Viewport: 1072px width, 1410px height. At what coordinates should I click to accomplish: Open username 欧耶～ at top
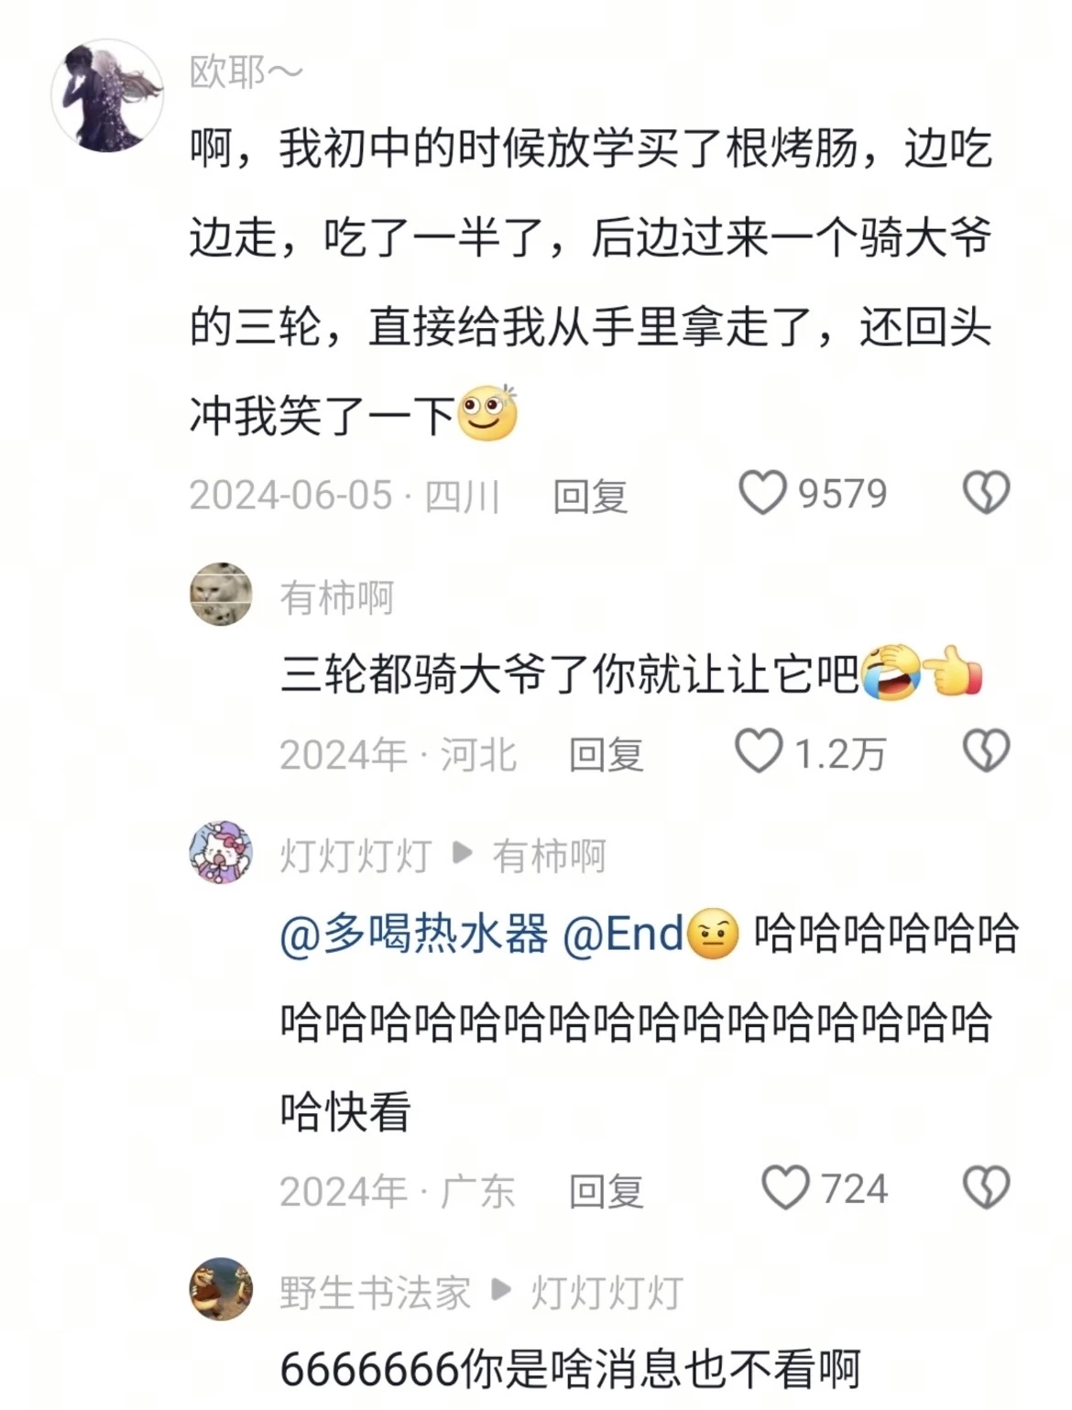pyautogui.click(x=246, y=72)
